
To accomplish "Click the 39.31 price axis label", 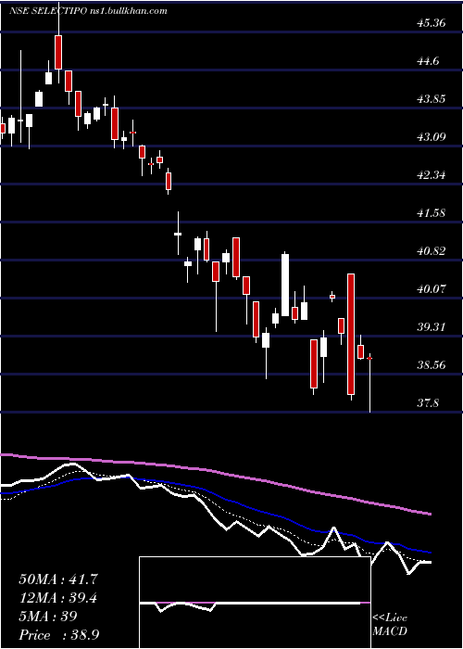I will tap(432, 327).
